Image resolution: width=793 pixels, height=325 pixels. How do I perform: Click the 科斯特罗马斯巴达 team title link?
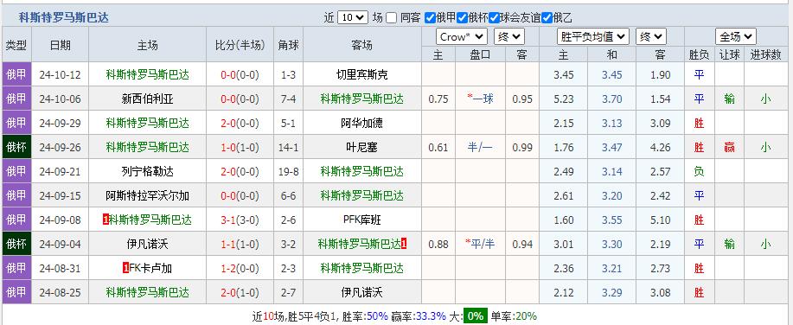64,17
